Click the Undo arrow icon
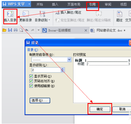 (x=27, y=30)
